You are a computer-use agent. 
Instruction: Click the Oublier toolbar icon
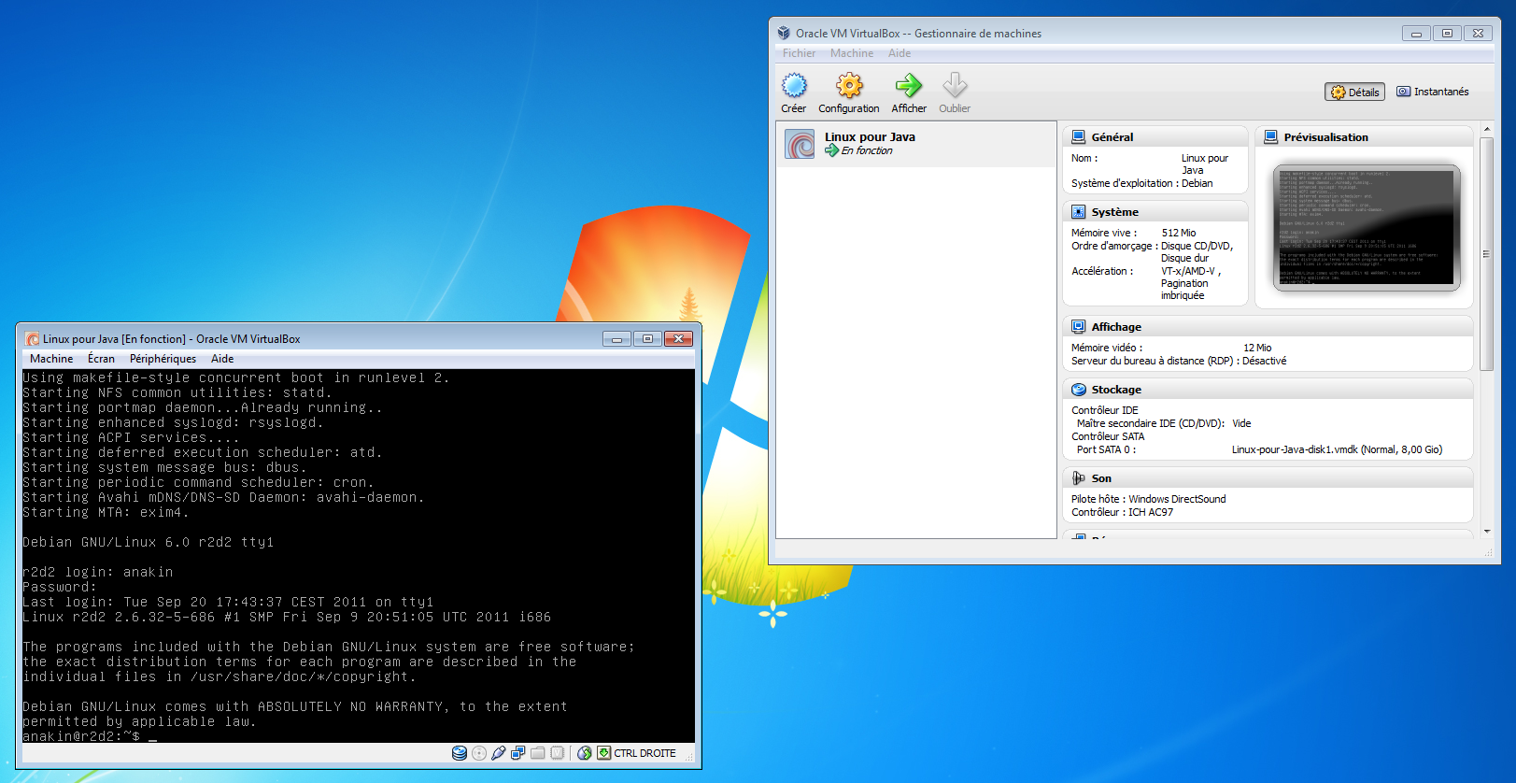(x=955, y=86)
